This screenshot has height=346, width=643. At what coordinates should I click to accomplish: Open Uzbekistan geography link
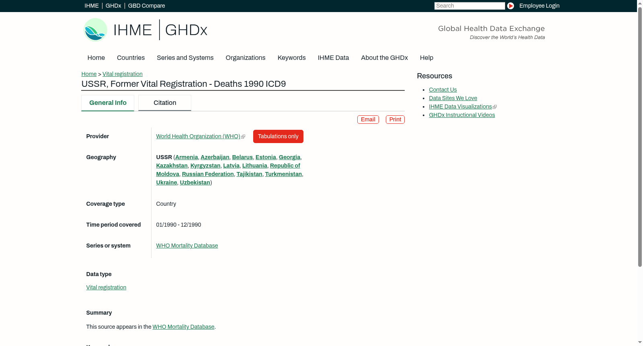tap(195, 183)
